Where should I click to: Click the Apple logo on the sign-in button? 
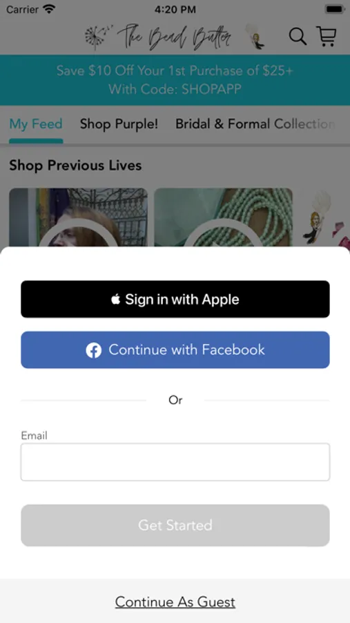click(115, 299)
